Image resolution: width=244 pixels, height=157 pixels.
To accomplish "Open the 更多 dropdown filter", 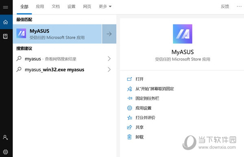I will [x=105, y=7].
